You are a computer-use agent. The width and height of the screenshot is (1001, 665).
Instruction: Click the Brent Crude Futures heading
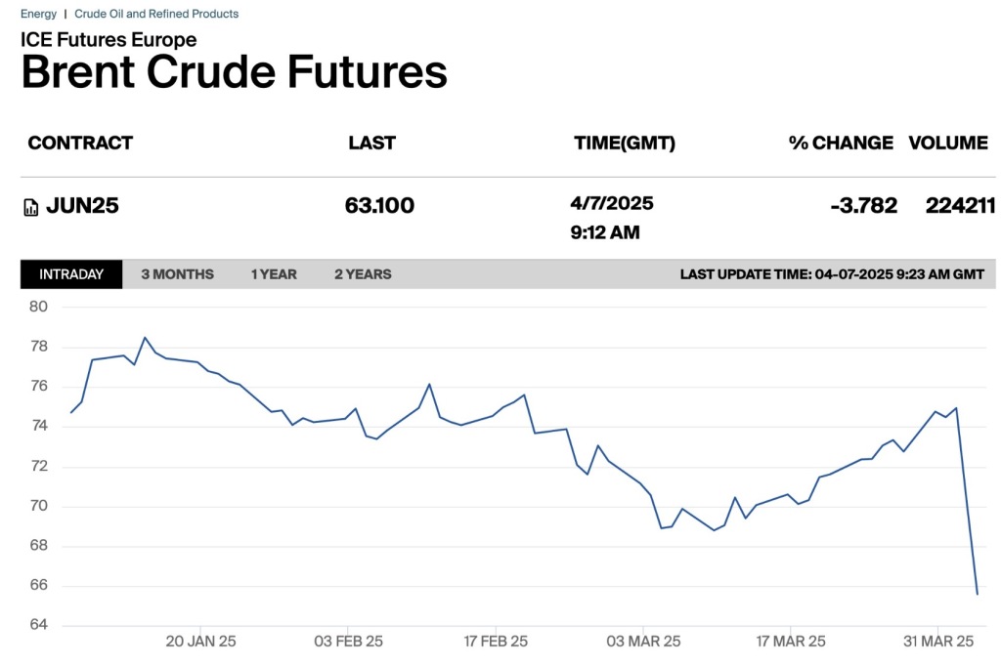235,72
